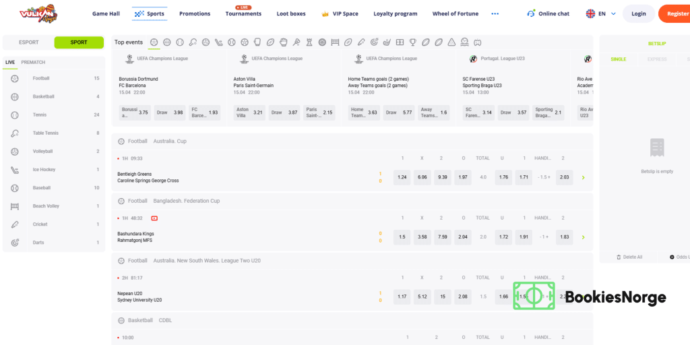Image resolution: width=690 pixels, height=345 pixels.
Task: Bet on SC Farense U23 at 3.14
Action: [x=478, y=113]
